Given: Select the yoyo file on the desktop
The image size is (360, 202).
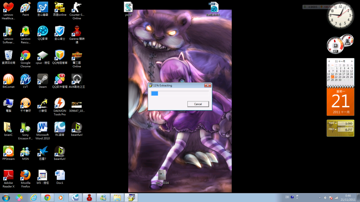Looking at the screenshot, I should (128, 9).
